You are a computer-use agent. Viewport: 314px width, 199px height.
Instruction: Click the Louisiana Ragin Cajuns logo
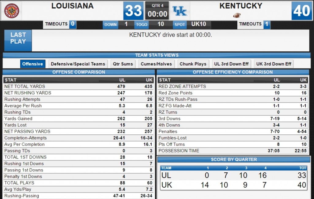(x=12, y=11)
